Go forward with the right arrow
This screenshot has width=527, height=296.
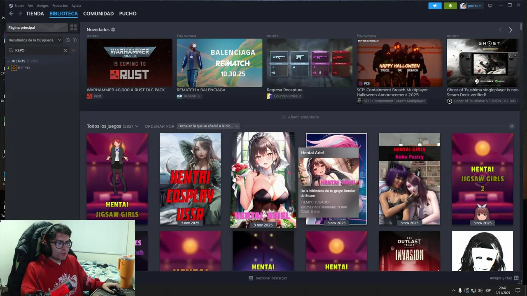click(x=19, y=14)
